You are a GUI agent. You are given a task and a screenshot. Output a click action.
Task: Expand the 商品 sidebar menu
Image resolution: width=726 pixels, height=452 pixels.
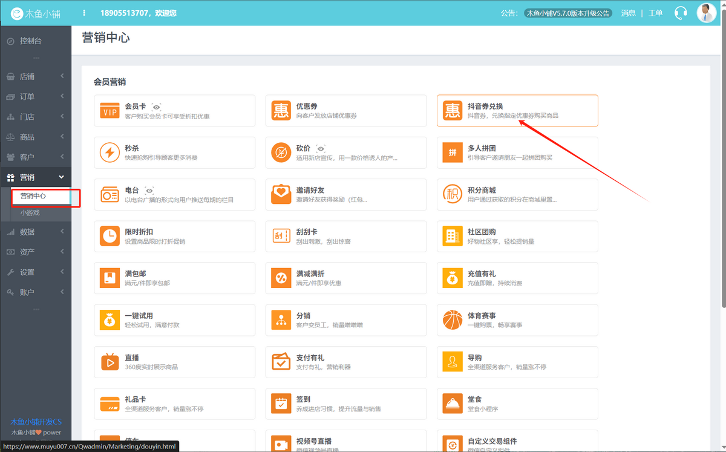coord(36,137)
